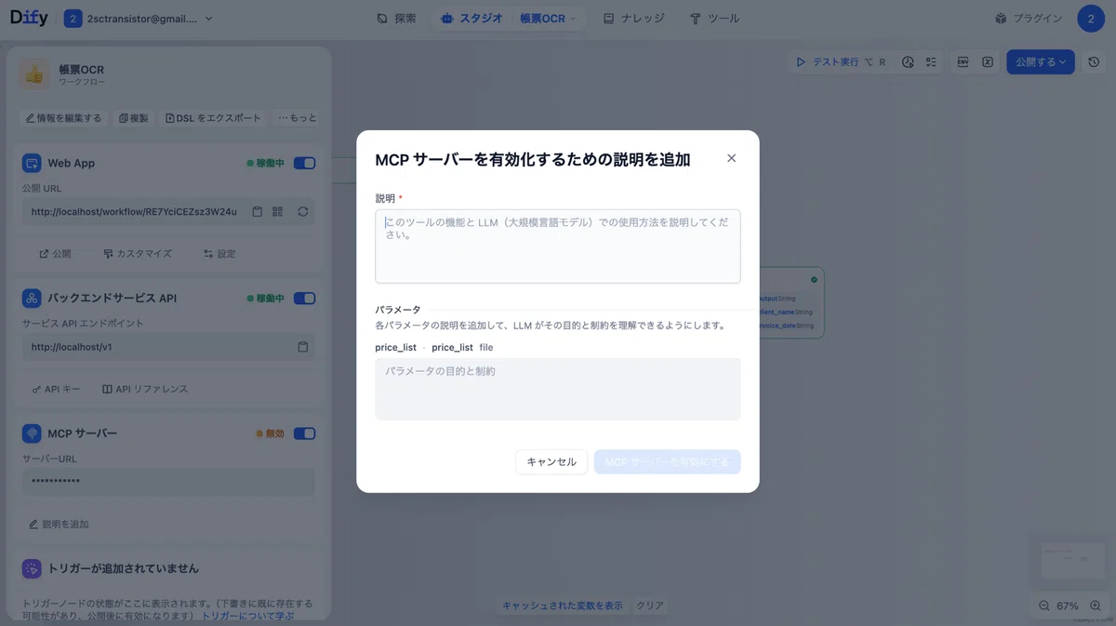
Task: Toggle the MCP サーバー switch
Action: (x=304, y=433)
